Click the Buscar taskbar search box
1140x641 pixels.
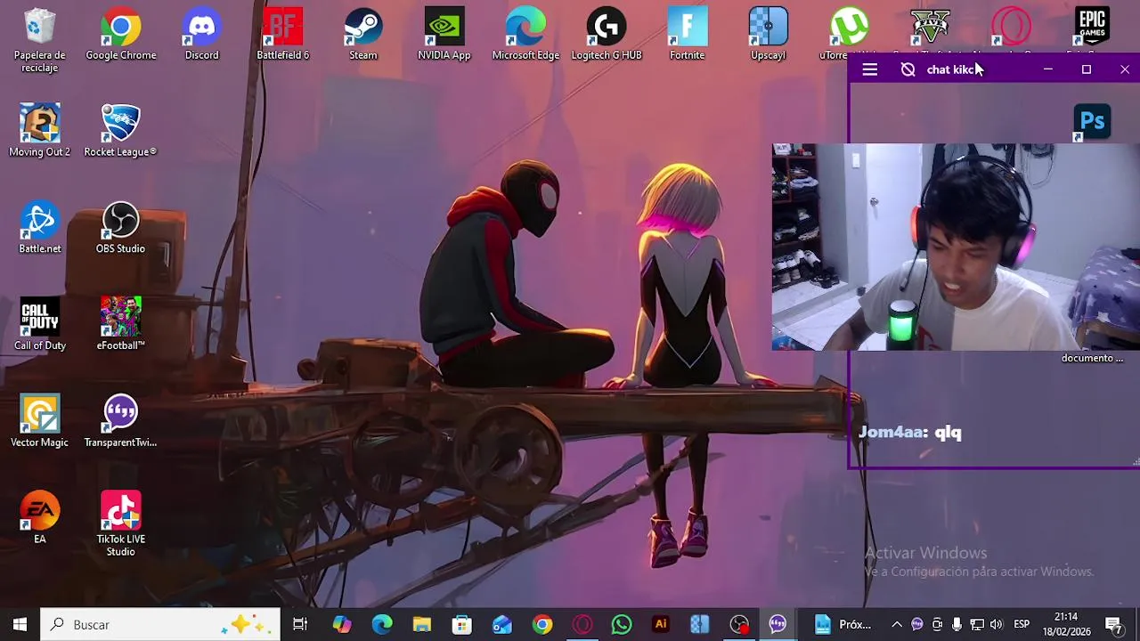point(160,625)
